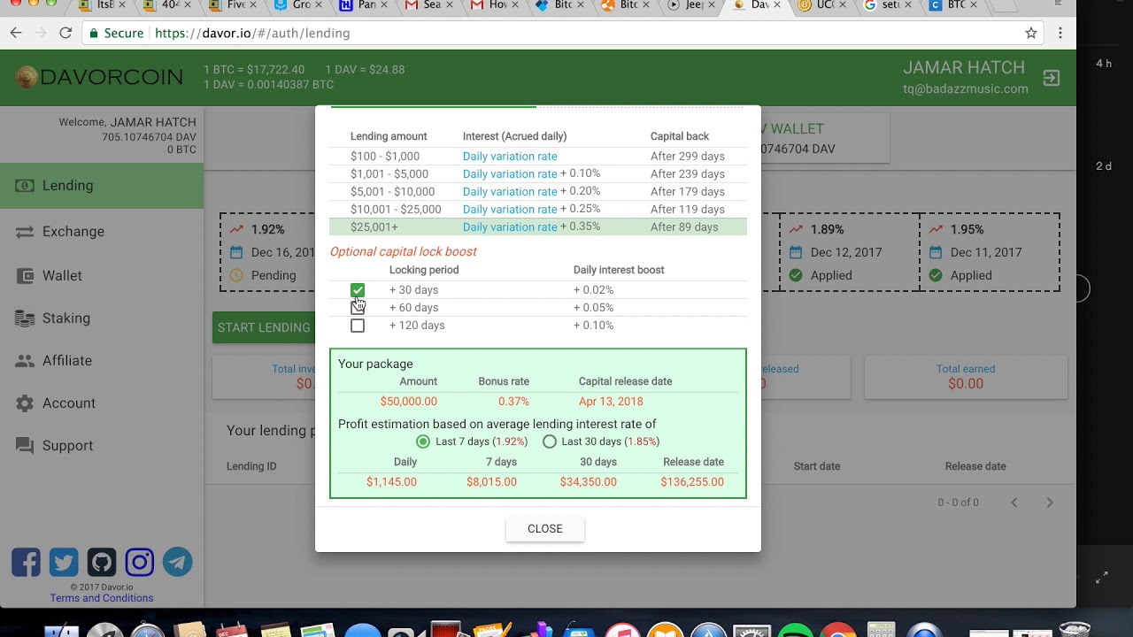Click the Staking coins icon
The width and height of the screenshot is (1133, 637).
[25, 318]
